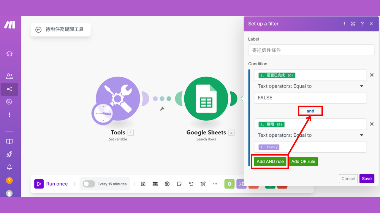Click the Google Sheets module icon
Screen dimensions: 380x213
pos(206,99)
